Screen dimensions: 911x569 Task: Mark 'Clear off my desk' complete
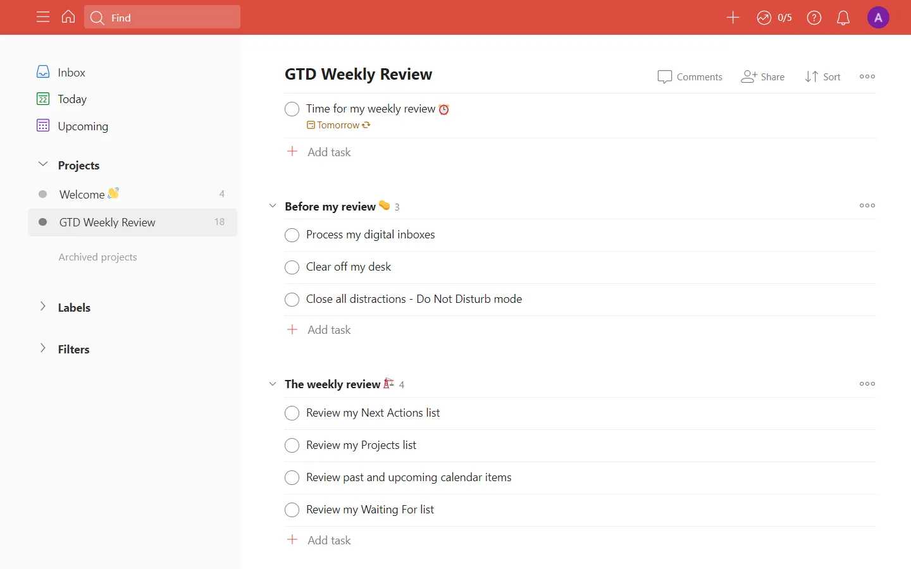(292, 267)
